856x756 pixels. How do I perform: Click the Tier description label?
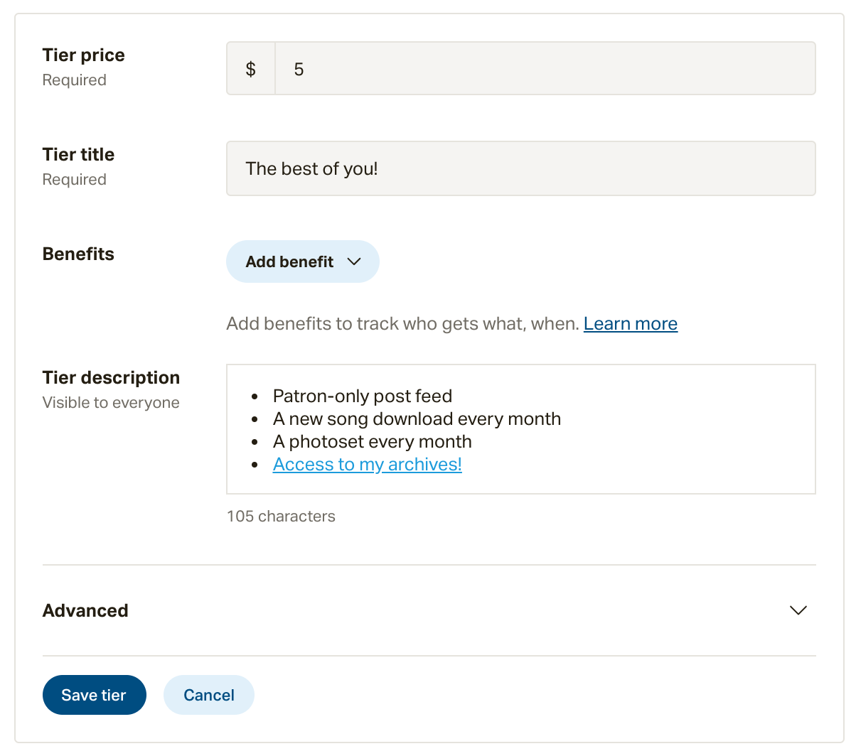[x=111, y=377]
